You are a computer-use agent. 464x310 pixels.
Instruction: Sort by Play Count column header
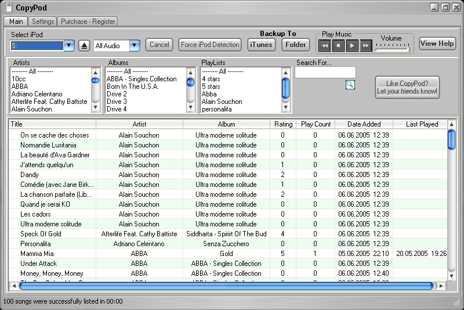point(316,124)
